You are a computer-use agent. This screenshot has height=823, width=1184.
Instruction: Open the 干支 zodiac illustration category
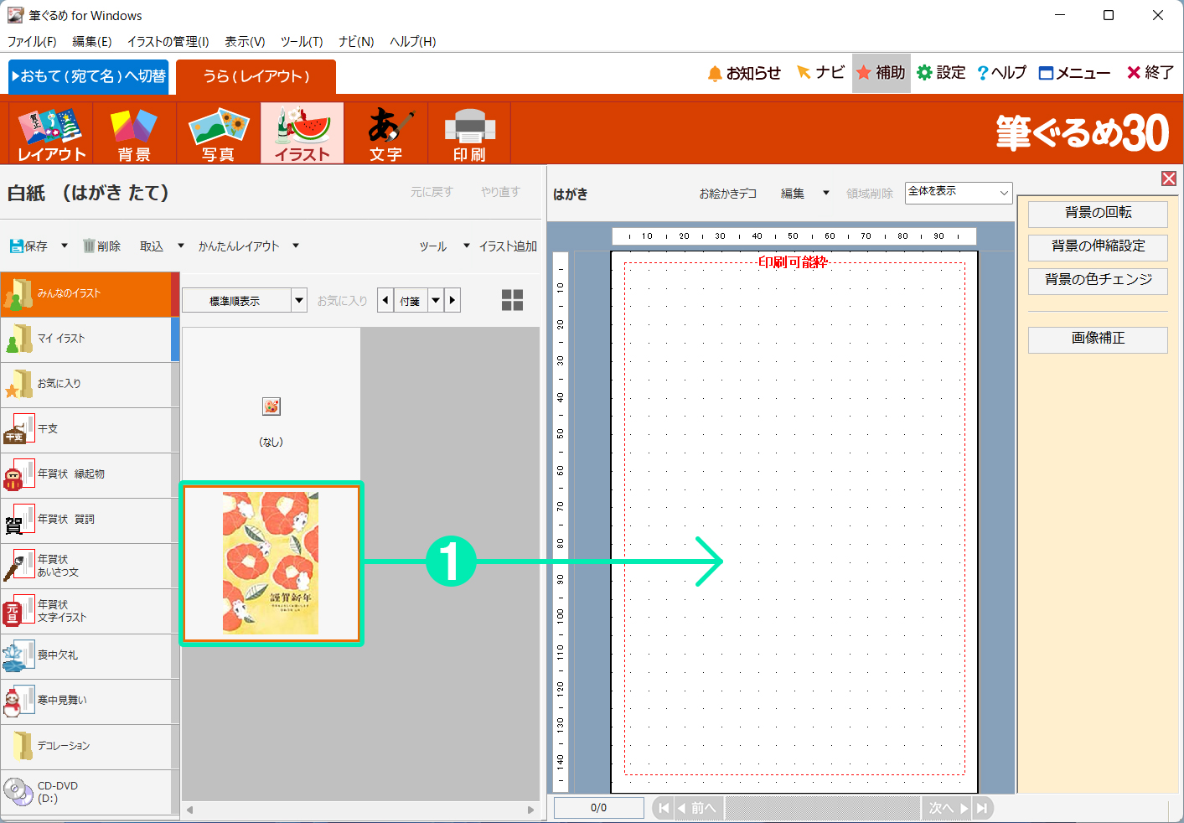88,429
